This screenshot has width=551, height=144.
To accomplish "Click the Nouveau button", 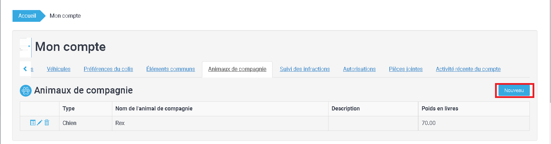I will click(x=514, y=90).
